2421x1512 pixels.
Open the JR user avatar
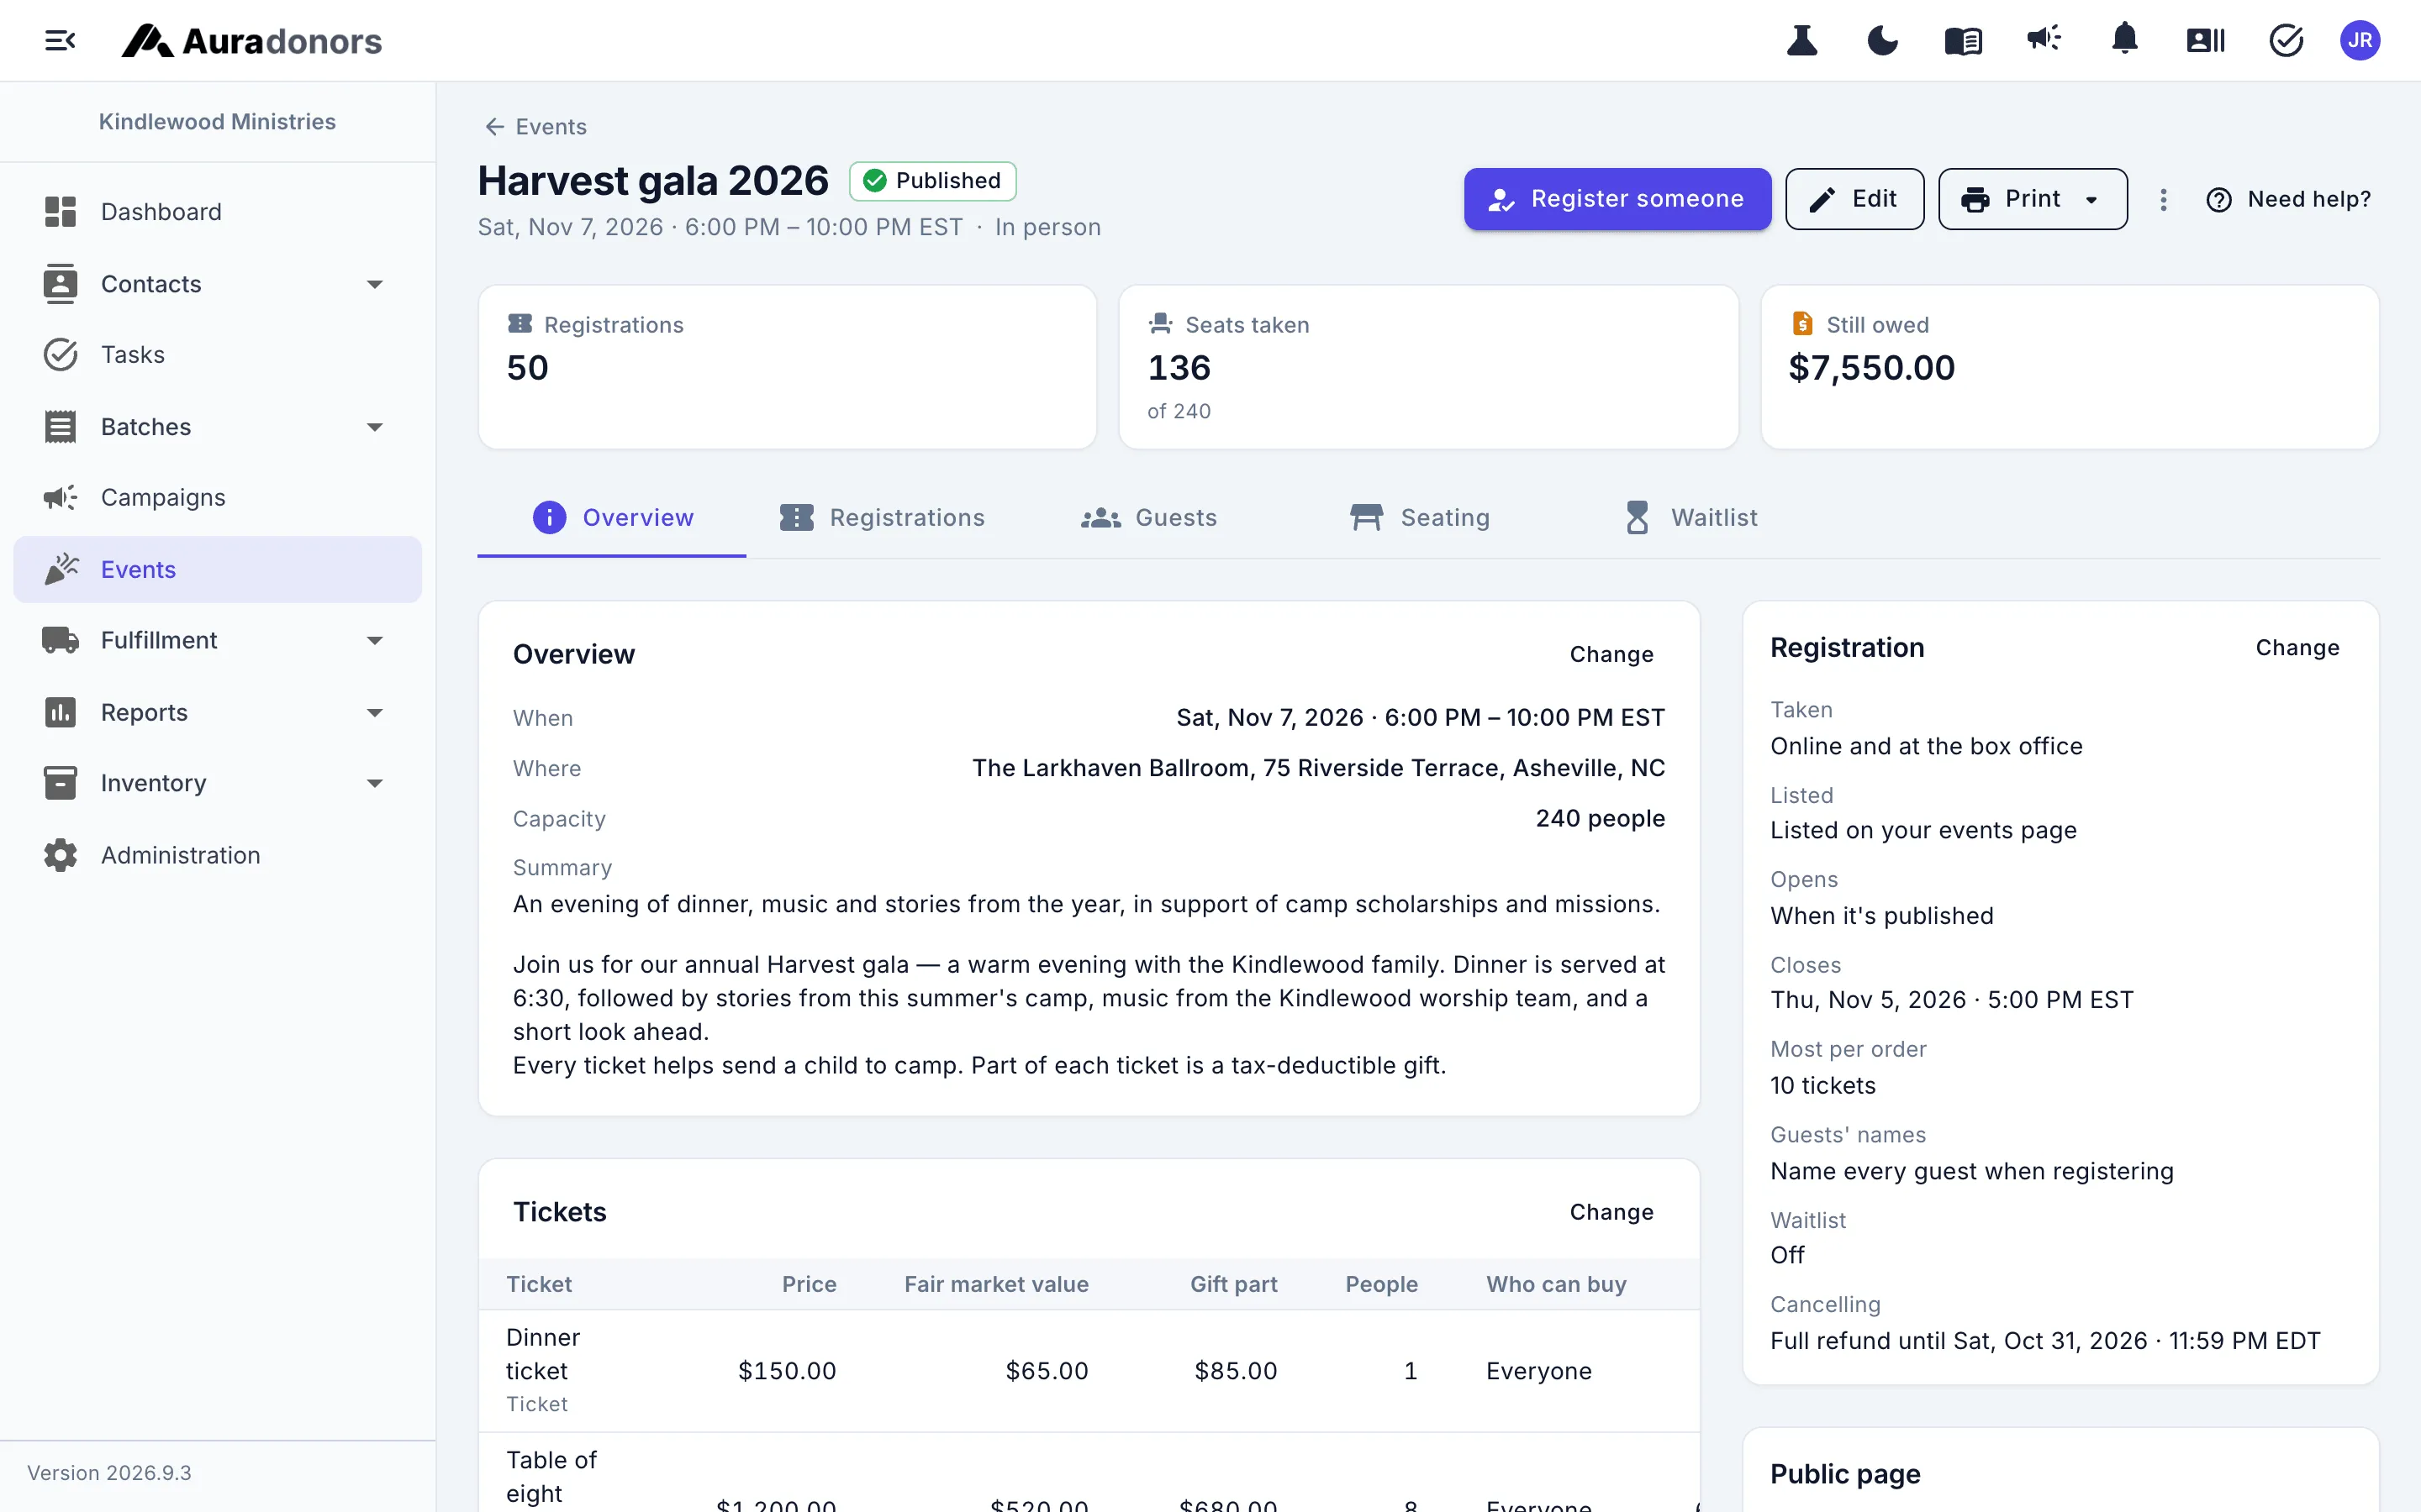click(x=2360, y=41)
